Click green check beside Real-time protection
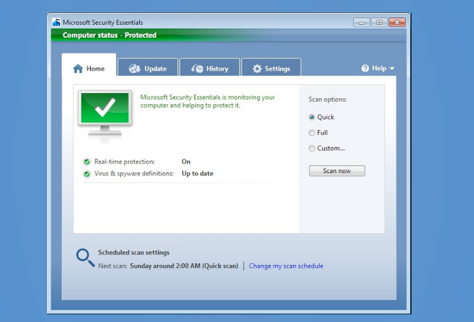The height and width of the screenshot is (322, 474). click(x=87, y=162)
